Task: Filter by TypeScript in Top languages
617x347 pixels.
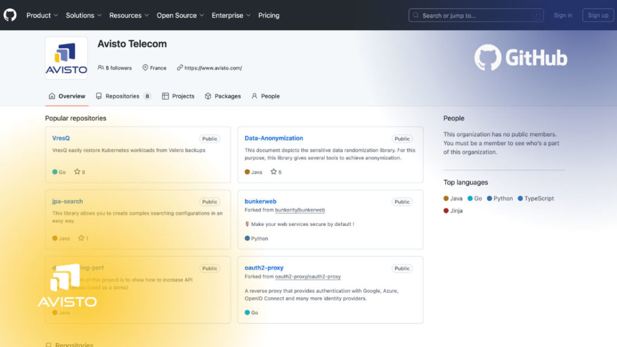Action: pyautogui.click(x=536, y=198)
